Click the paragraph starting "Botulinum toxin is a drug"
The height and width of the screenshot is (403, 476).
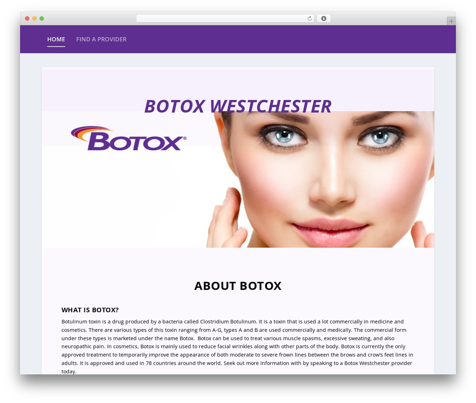coord(238,346)
